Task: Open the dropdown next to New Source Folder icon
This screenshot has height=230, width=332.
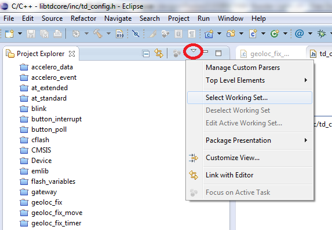Action: pos(241,34)
